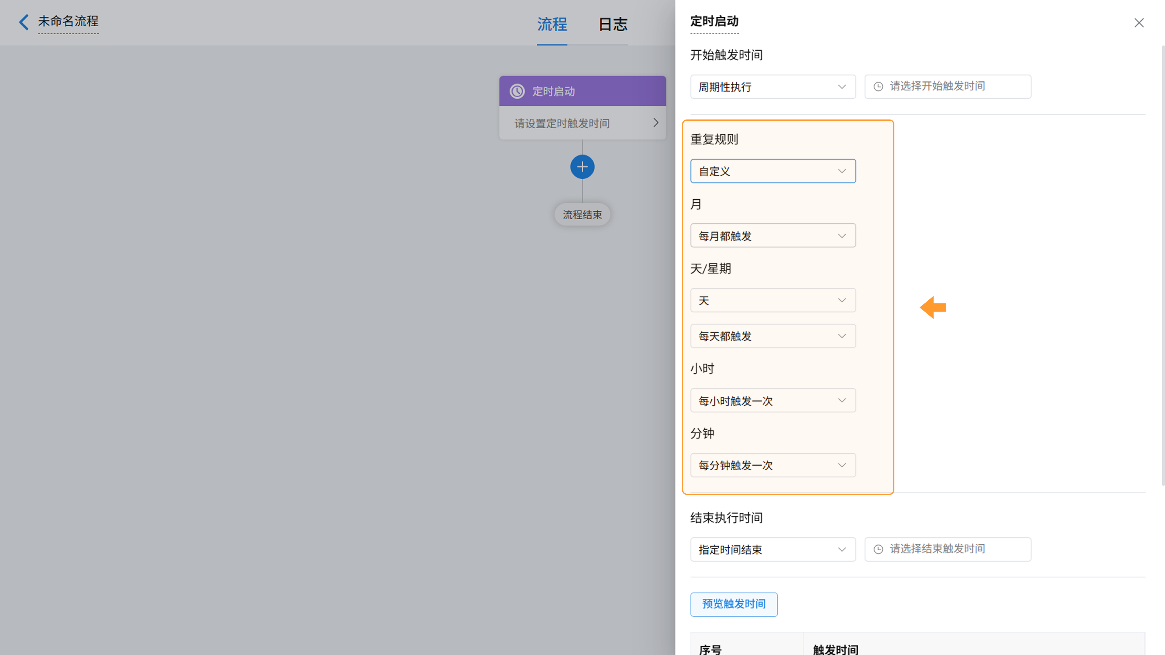Viewport: 1165px width, 655px height.
Task: Open the 天 day/week type dropdown
Action: click(x=772, y=301)
